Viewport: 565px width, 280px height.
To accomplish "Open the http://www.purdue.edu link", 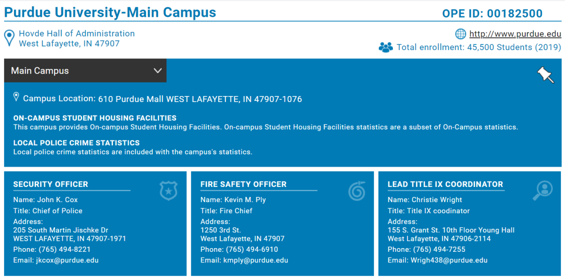I will click(x=515, y=34).
